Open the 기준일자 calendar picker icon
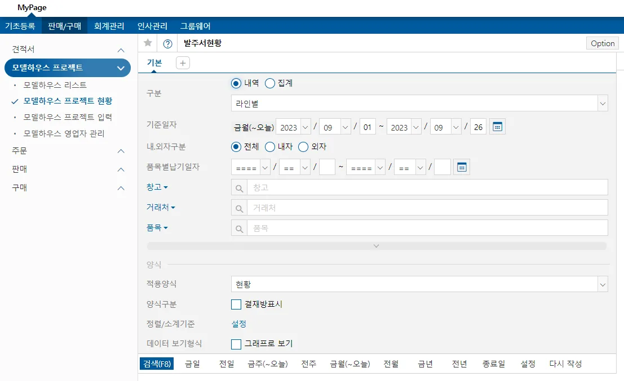The height and width of the screenshot is (381, 624). tap(497, 127)
